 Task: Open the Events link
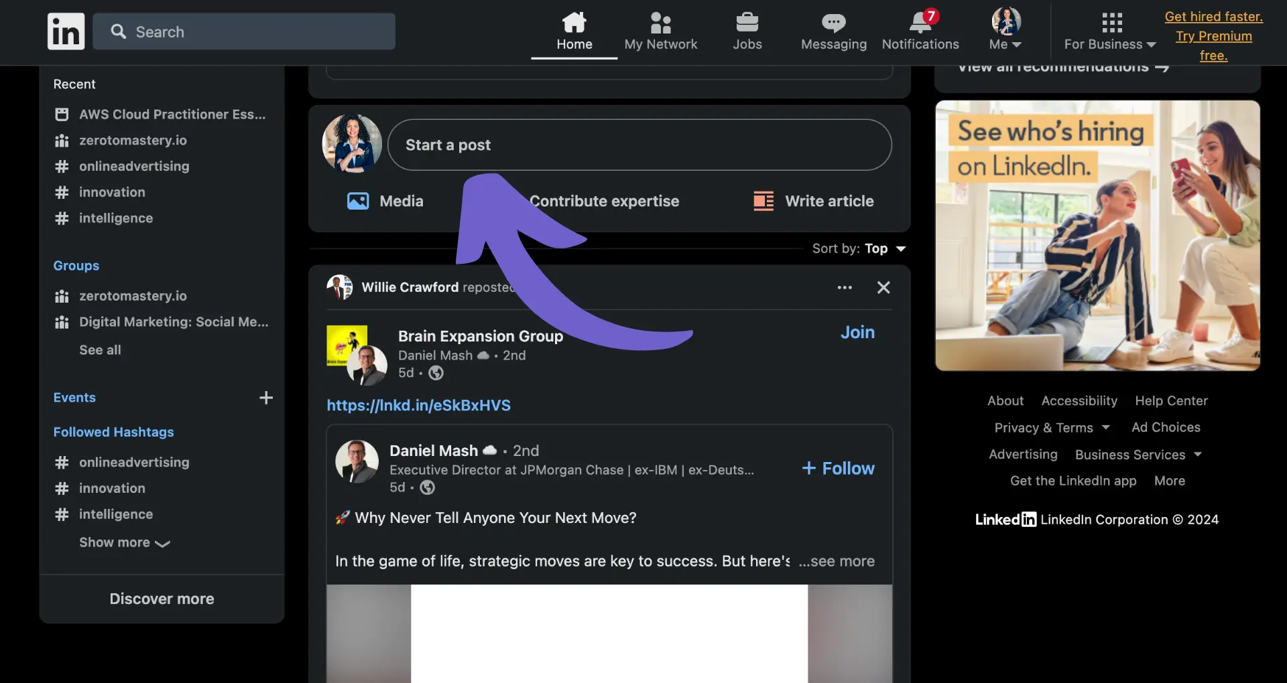click(x=74, y=397)
